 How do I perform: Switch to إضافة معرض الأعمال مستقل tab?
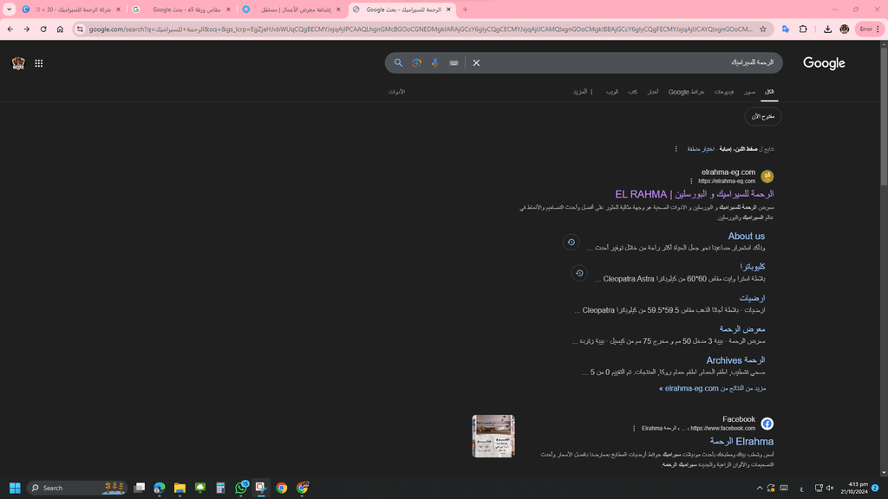(292, 10)
